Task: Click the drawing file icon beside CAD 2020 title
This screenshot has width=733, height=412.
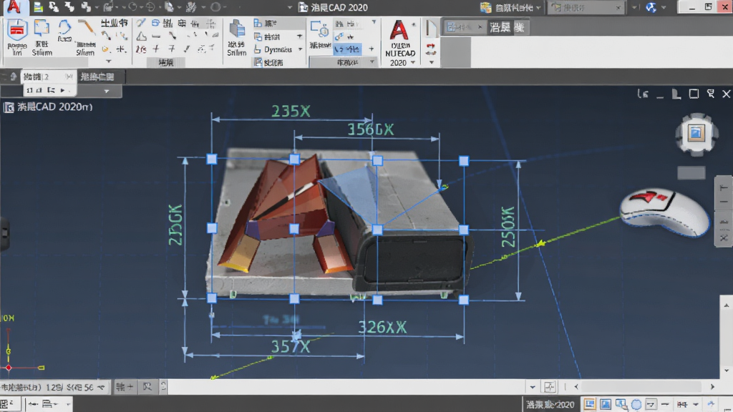Action: coord(304,7)
